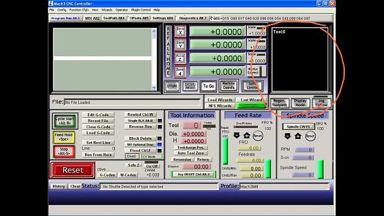Toggle M1 Optional Stop

pos(140,145)
